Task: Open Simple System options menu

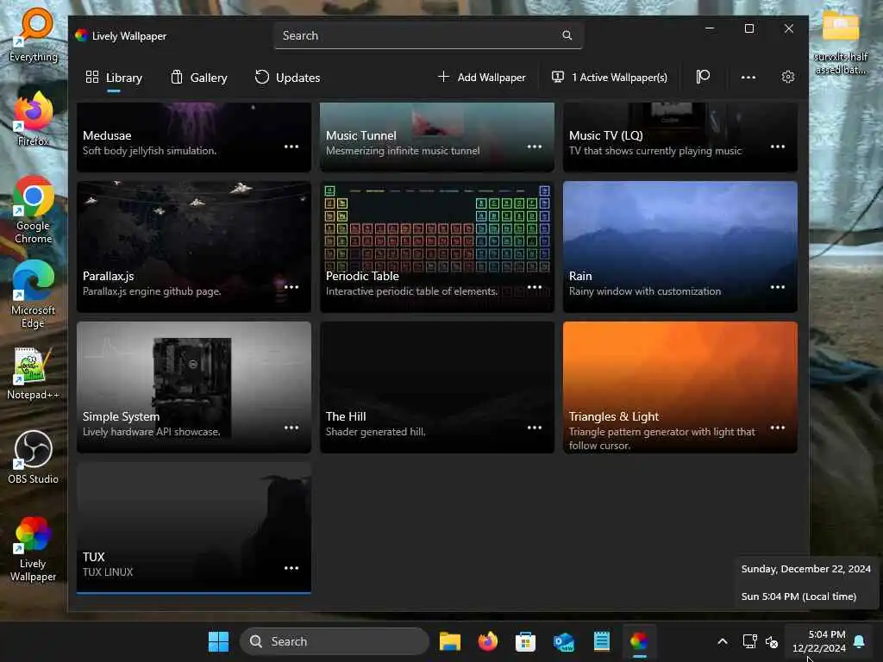Action: (x=291, y=428)
